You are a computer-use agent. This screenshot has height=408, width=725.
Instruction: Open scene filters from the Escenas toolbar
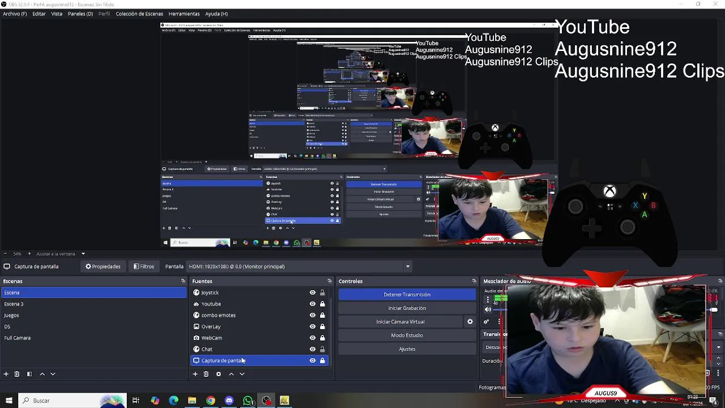(29, 374)
